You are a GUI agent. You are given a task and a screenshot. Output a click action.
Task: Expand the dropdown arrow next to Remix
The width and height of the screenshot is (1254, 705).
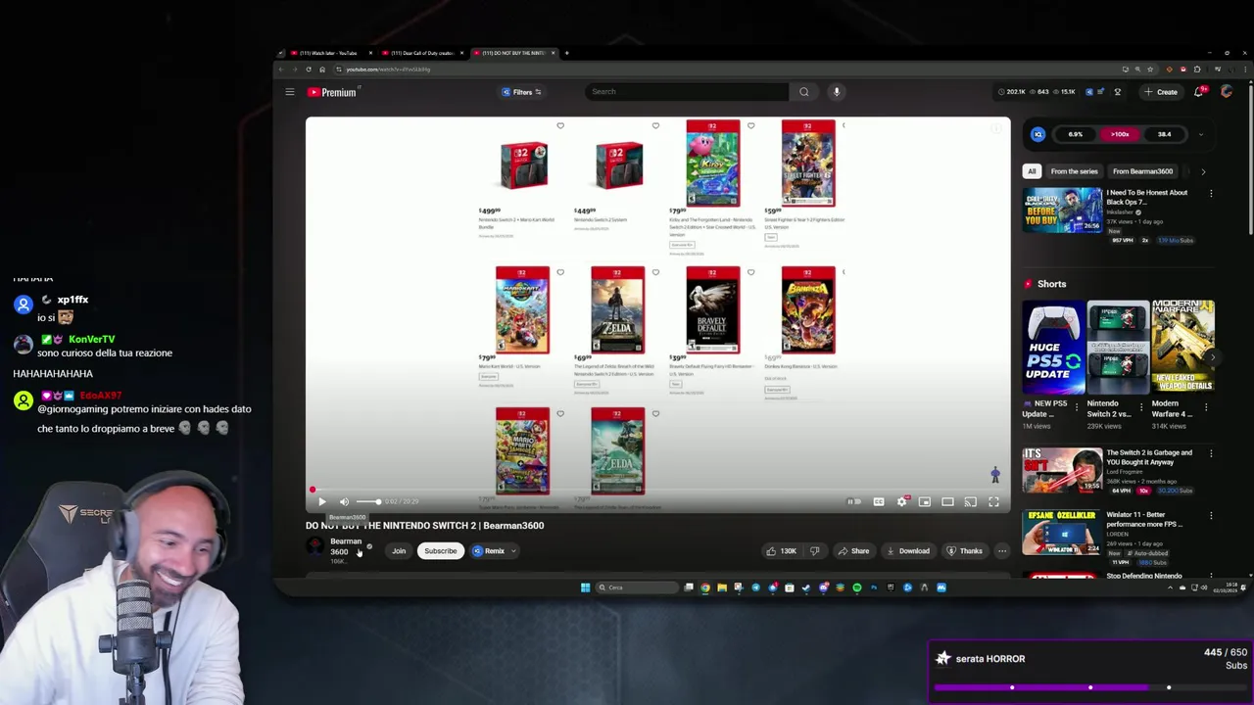click(x=513, y=551)
